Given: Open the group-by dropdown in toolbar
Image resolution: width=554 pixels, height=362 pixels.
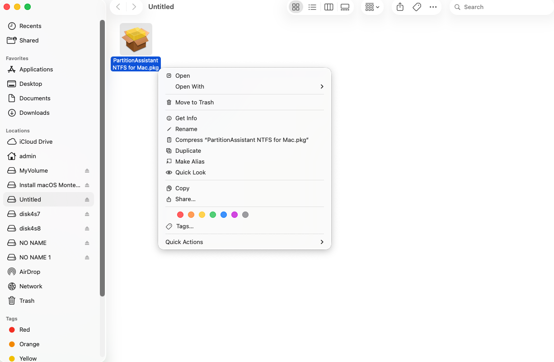Looking at the screenshot, I should (x=372, y=7).
